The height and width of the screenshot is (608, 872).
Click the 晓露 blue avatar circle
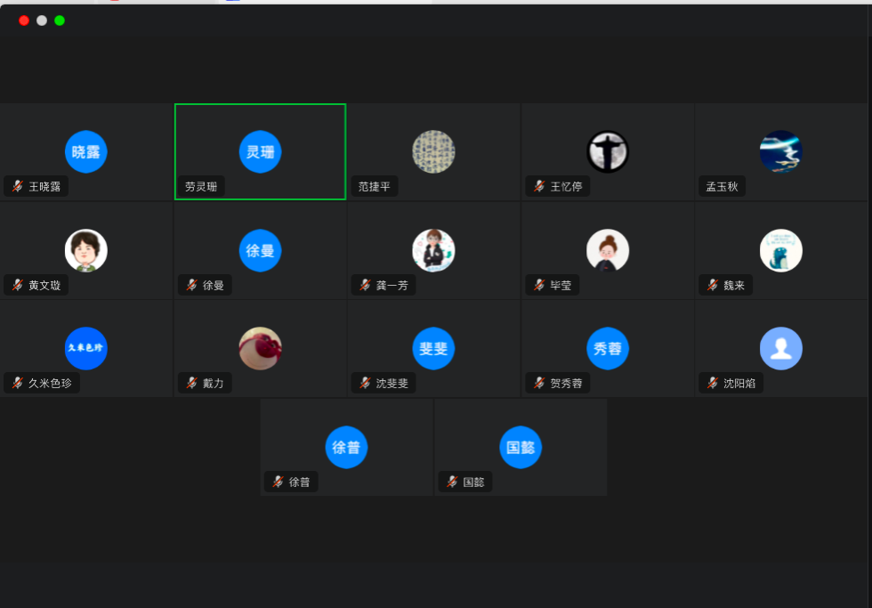[86, 152]
